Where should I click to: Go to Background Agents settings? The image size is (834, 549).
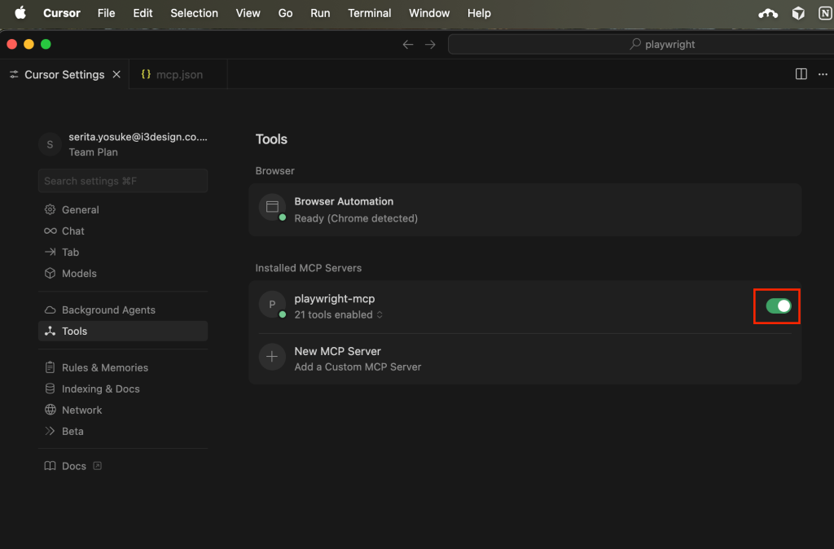coord(108,310)
